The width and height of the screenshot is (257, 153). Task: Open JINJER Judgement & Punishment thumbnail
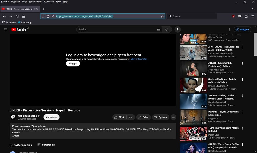pos(194,69)
